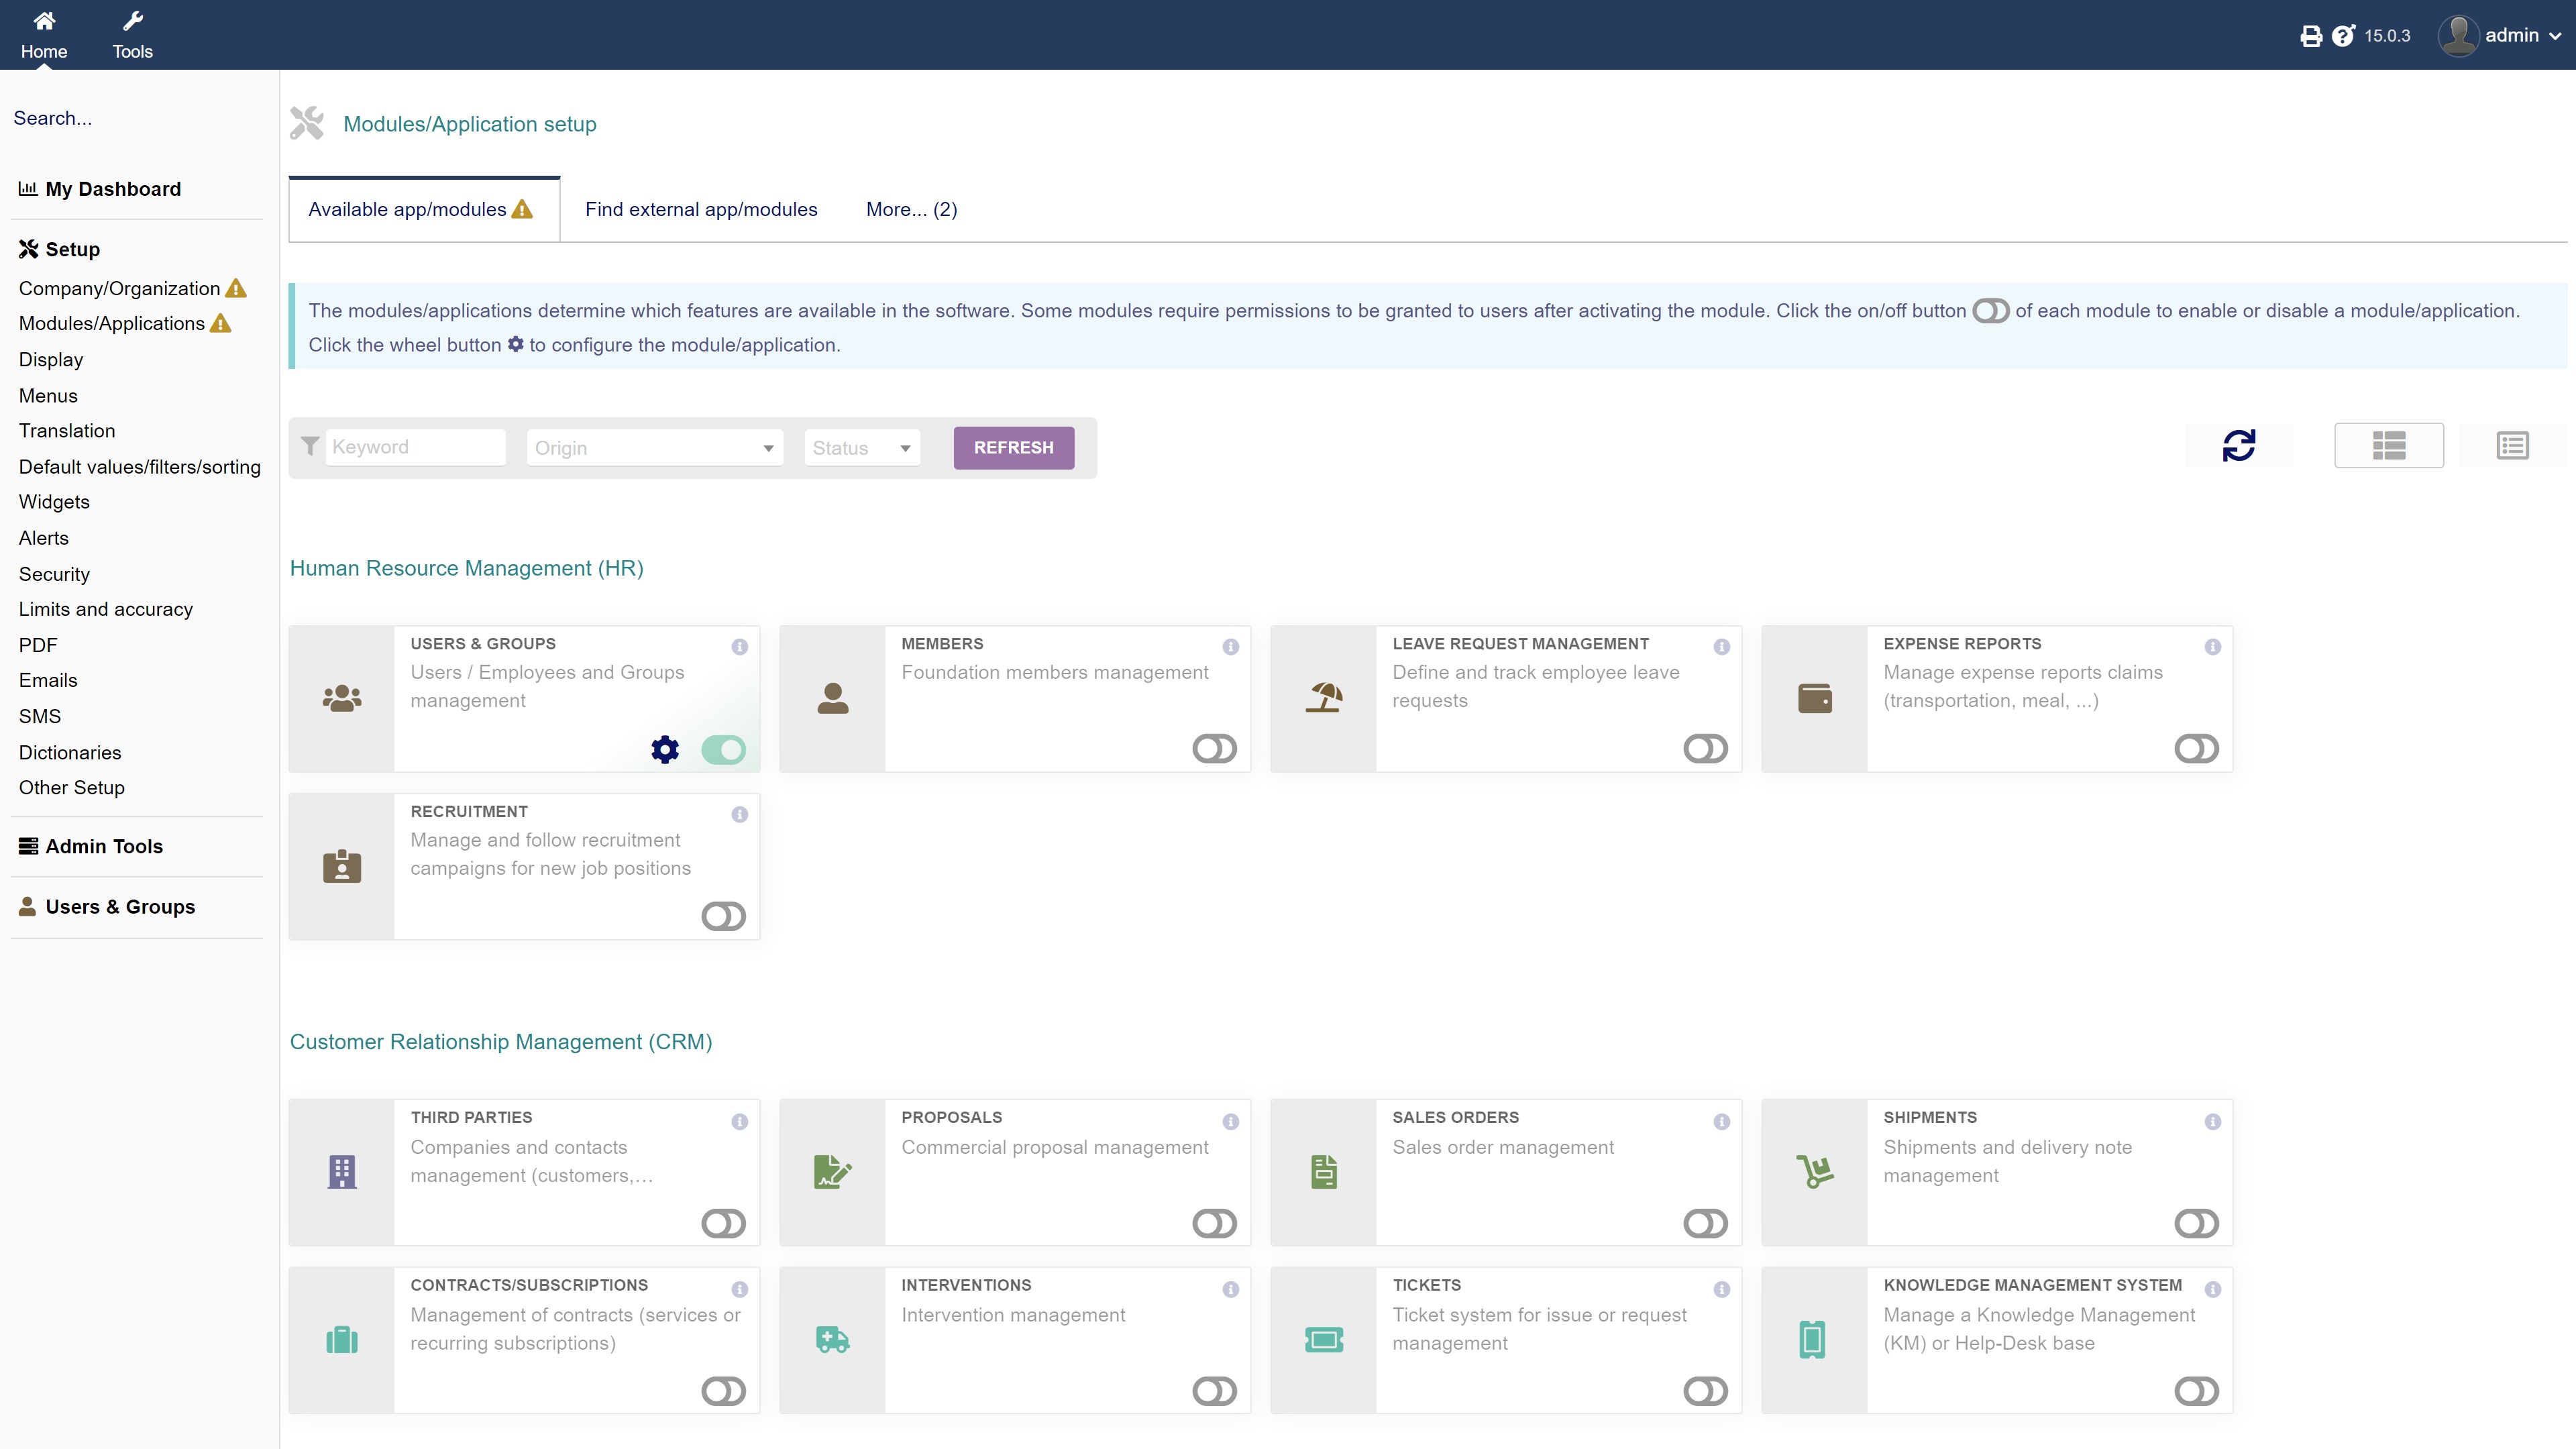The width and height of the screenshot is (2576, 1449).
Task: Click the reset module order refresh icon
Action: tap(2239, 446)
